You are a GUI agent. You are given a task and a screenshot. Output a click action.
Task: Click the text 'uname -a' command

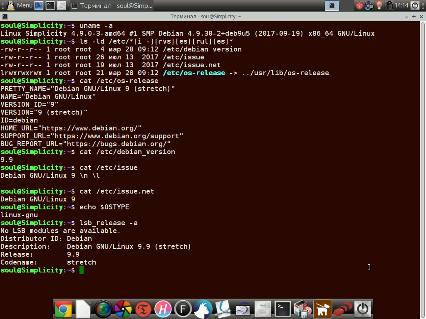96,25
